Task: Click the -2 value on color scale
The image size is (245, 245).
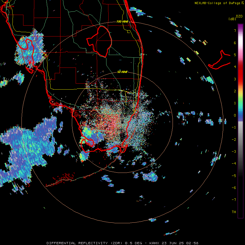Action: click(x=234, y=139)
